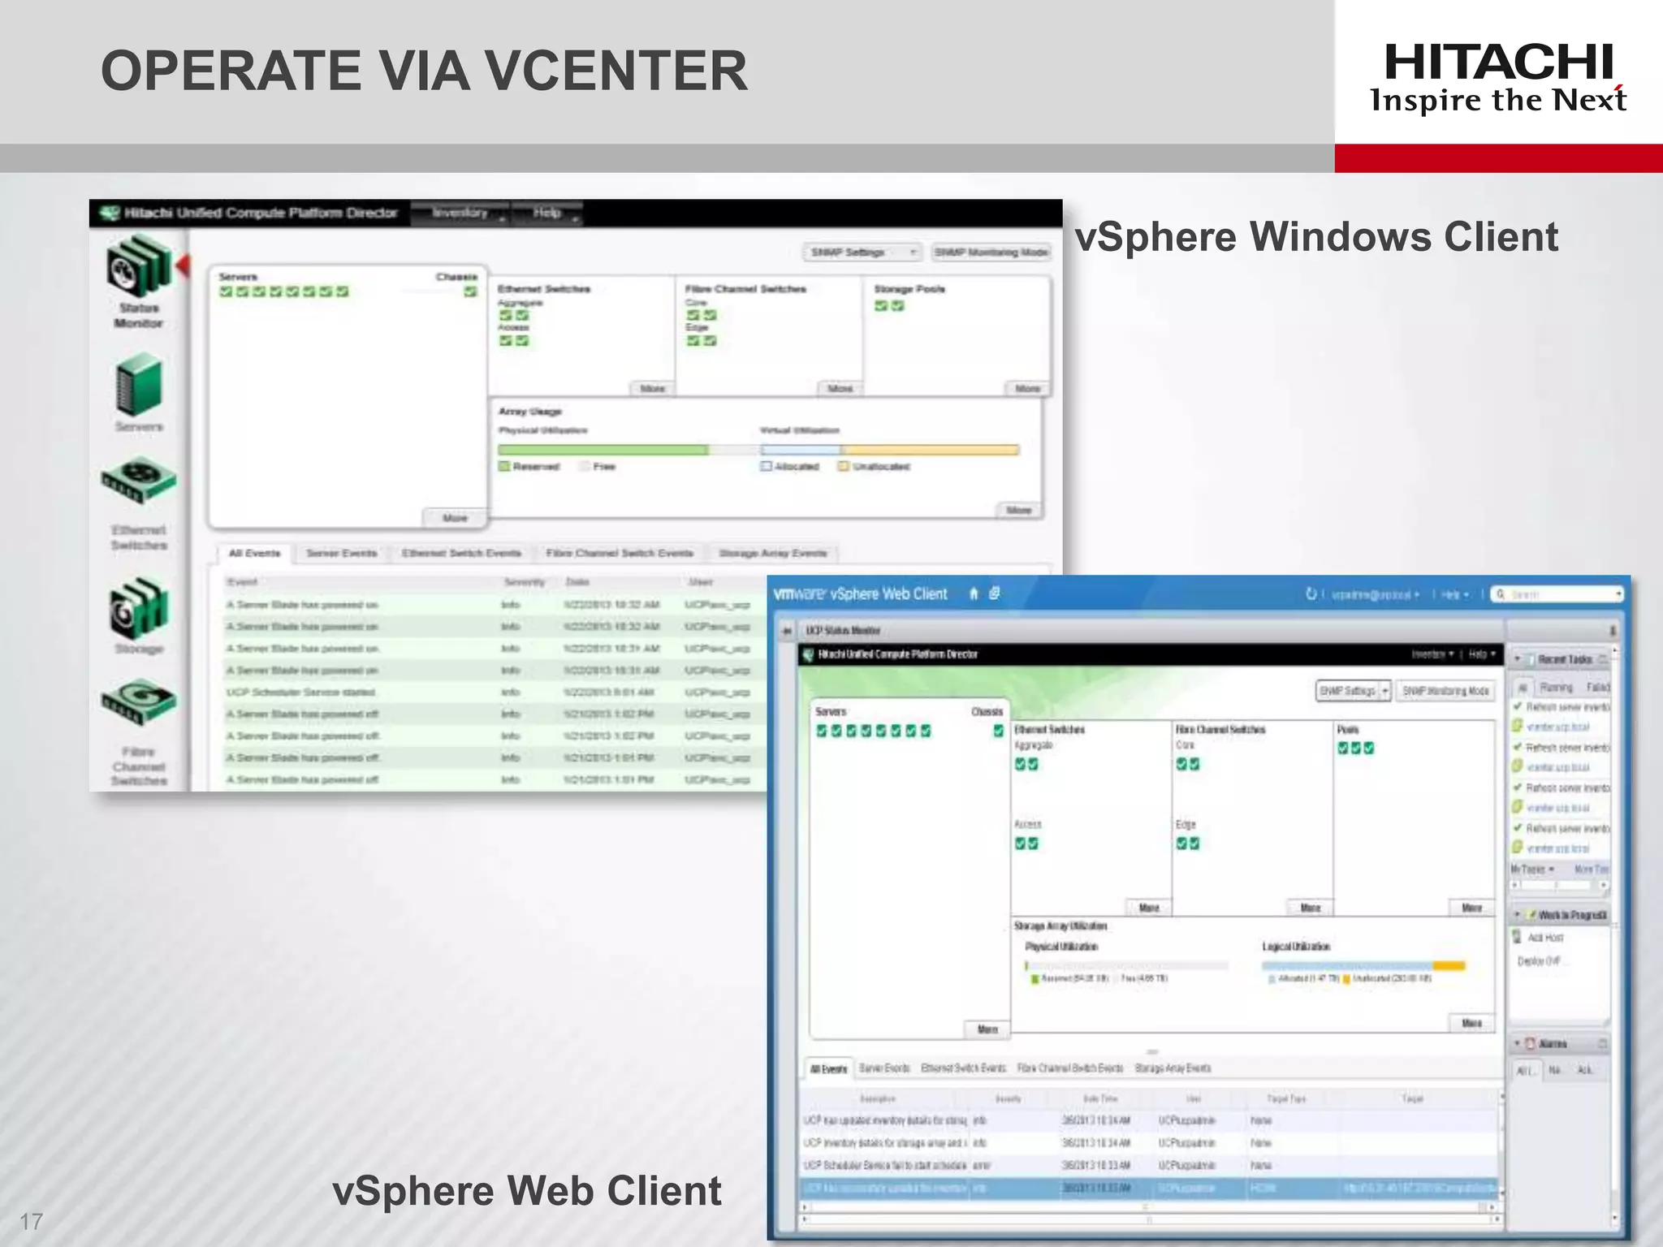Refresh using the circular arrow icon in Web Client
The height and width of the screenshot is (1247, 1663).
pos(1311,594)
